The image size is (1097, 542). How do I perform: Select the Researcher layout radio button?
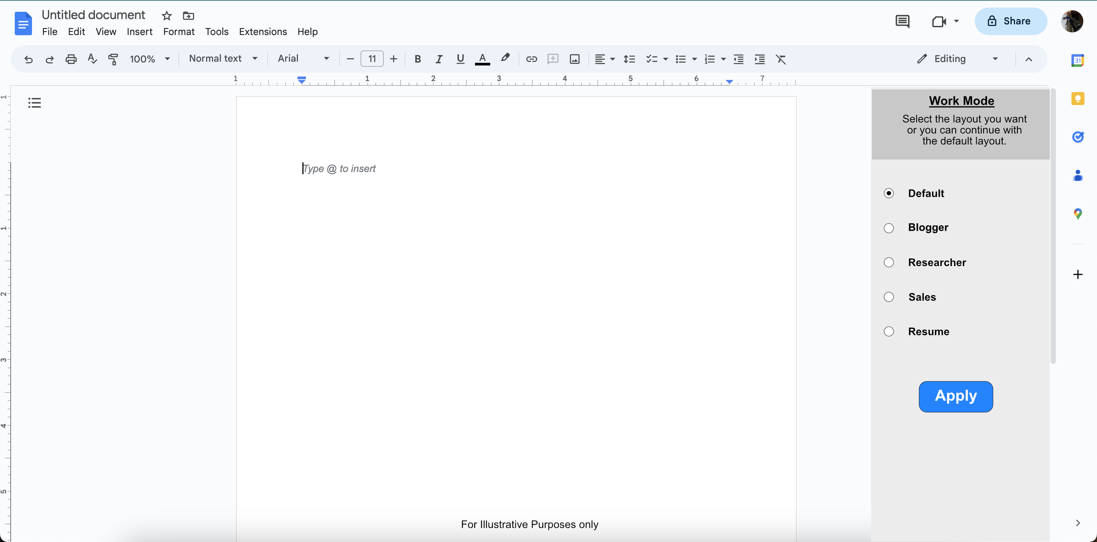889,263
